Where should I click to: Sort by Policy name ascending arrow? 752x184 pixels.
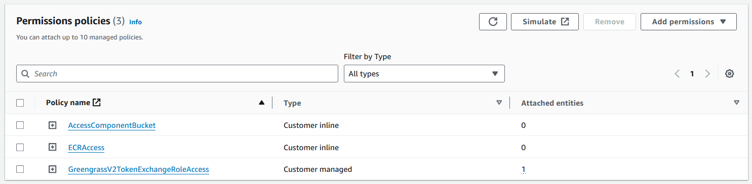[261, 103]
